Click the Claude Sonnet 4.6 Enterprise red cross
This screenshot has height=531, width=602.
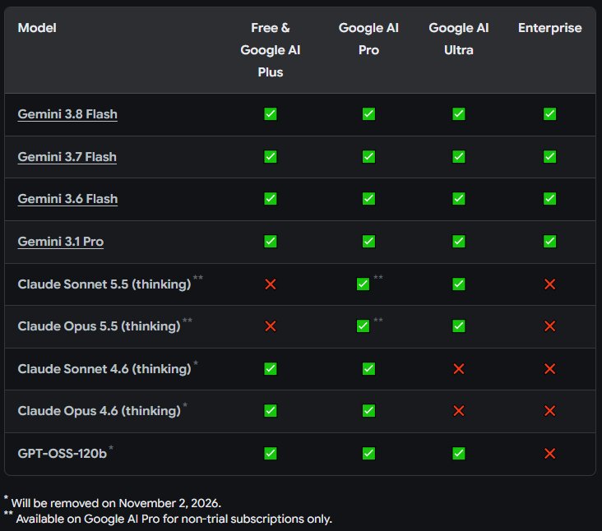pyautogui.click(x=550, y=369)
